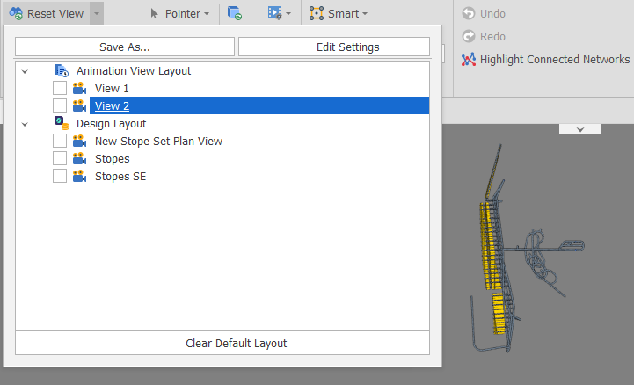This screenshot has width=634, height=385.
Task: Tick the Stopes checkbox
Action: pos(60,158)
